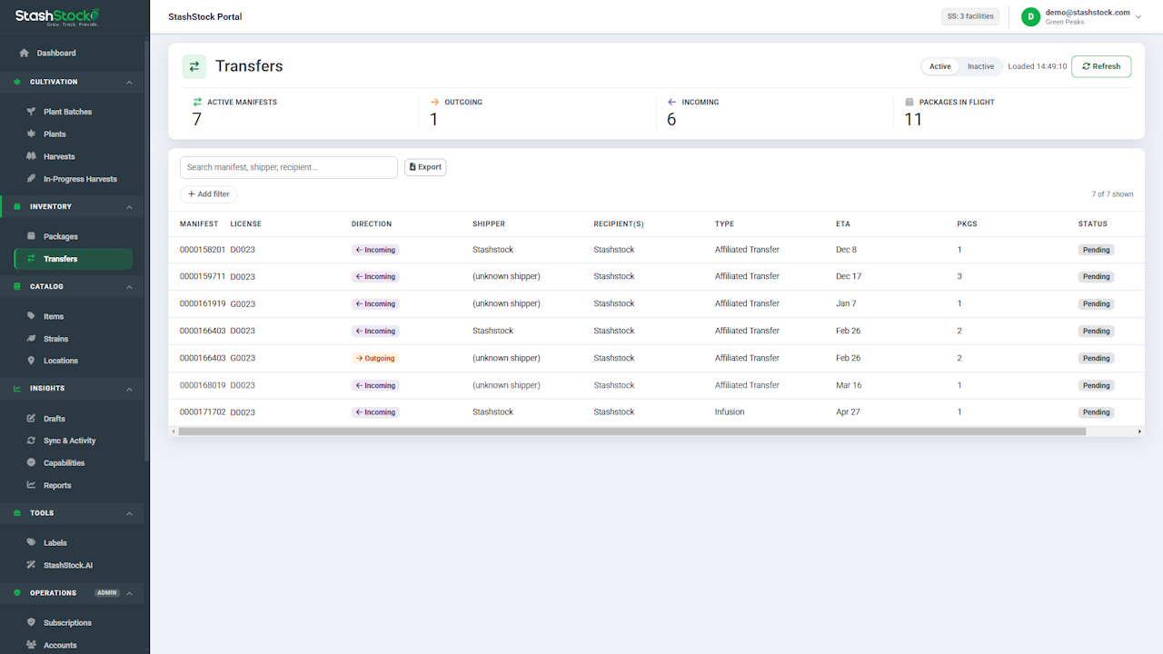The height and width of the screenshot is (654, 1163).
Task: Click the Reports chart icon
Action: (x=31, y=485)
